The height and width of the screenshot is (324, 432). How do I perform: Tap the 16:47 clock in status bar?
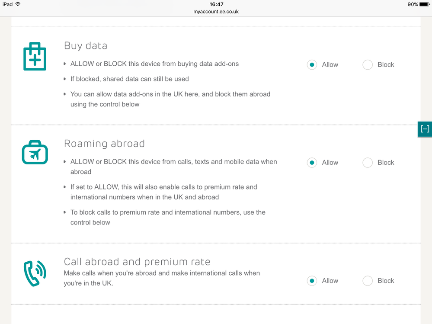(216, 4)
